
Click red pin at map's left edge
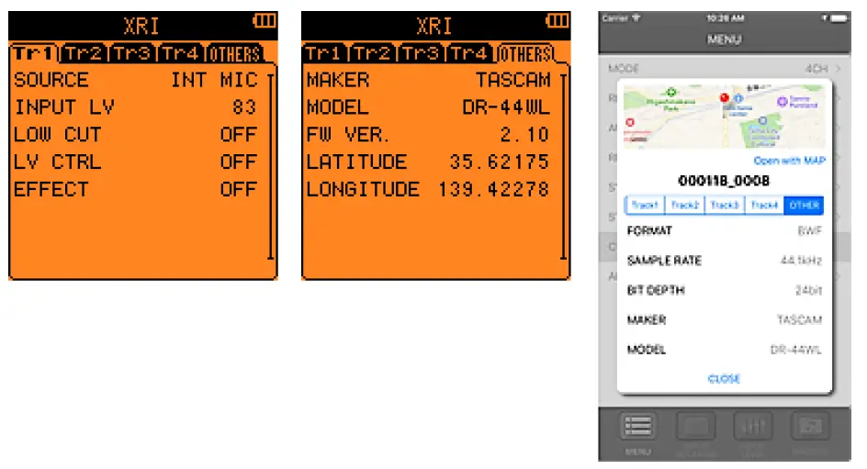click(630, 122)
